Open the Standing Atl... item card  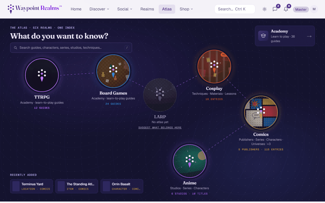77,186
